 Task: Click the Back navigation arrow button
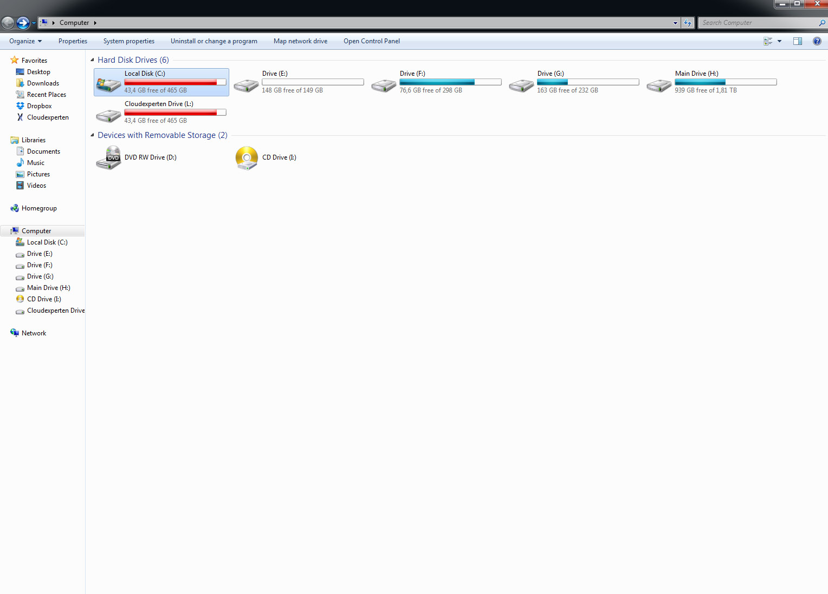pos(8,23)
